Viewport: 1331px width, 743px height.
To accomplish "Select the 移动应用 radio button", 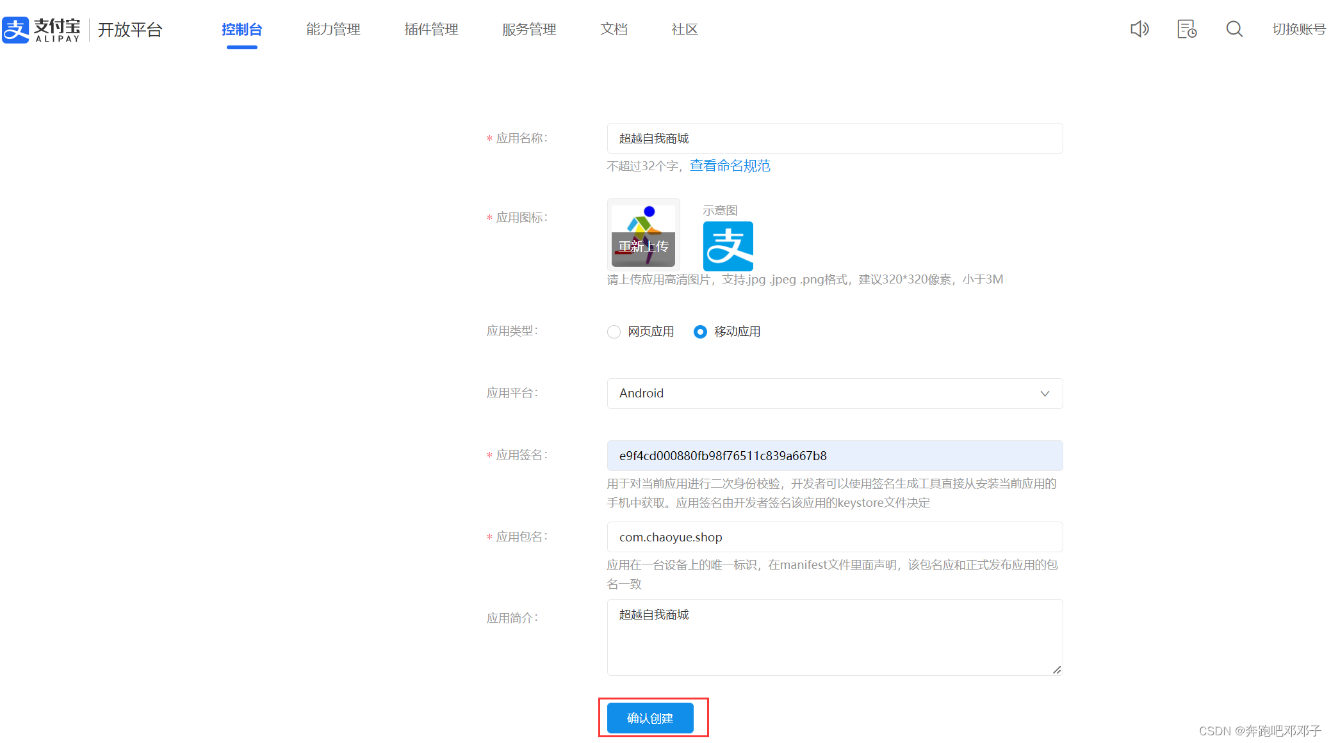I will [x=700, y=332].
